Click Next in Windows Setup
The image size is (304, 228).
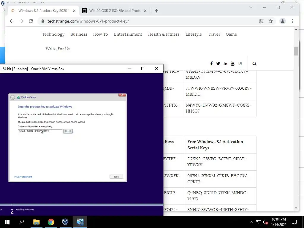pos(116,177)
